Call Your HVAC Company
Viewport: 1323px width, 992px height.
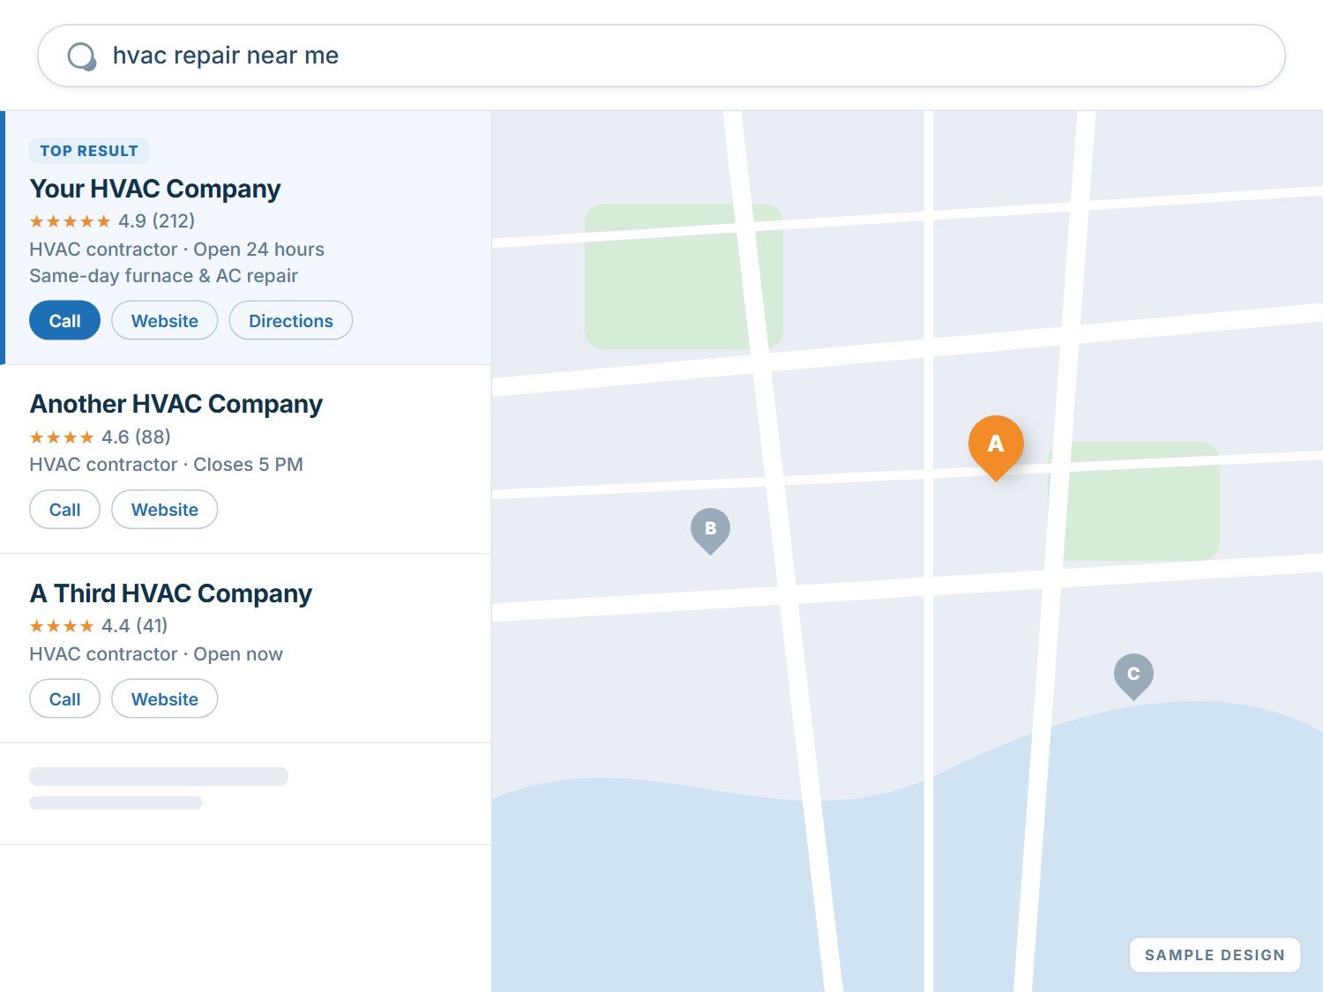[x=64, y=320]
